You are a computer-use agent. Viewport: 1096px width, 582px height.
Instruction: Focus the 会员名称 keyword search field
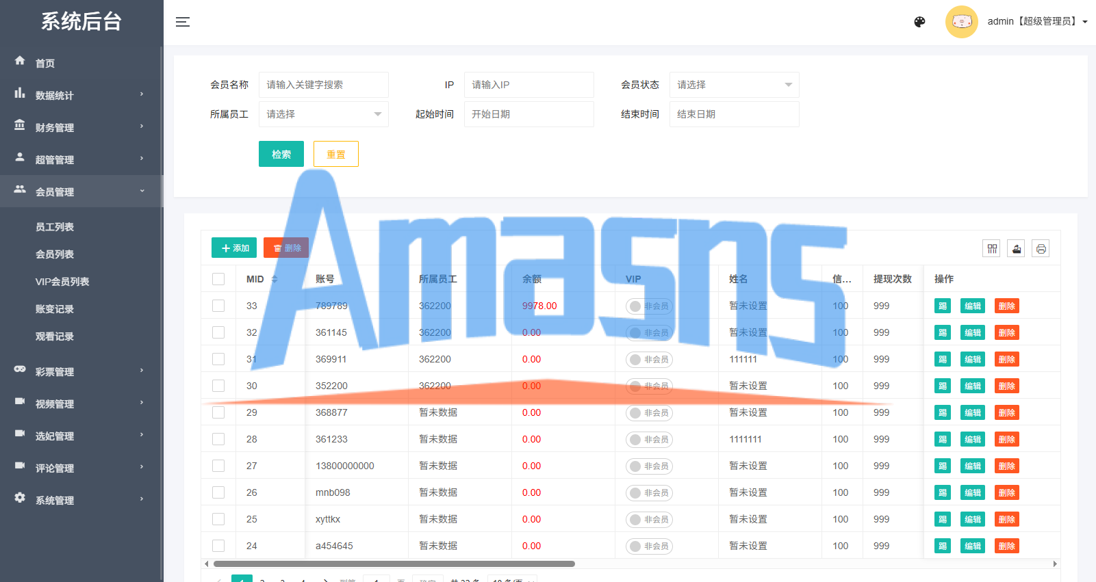click(x=324, y=85)
